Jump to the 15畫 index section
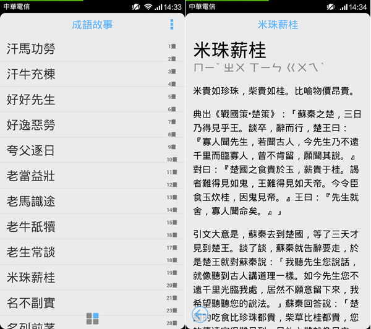The width and height of the screenshot is (371, 329). (x=172, y=222)
